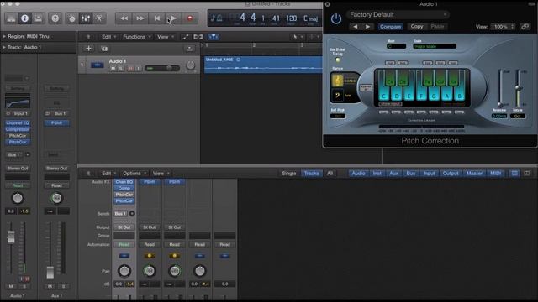
Task: Click the Fast Forward transport button
Action: [x=140, y=18]
